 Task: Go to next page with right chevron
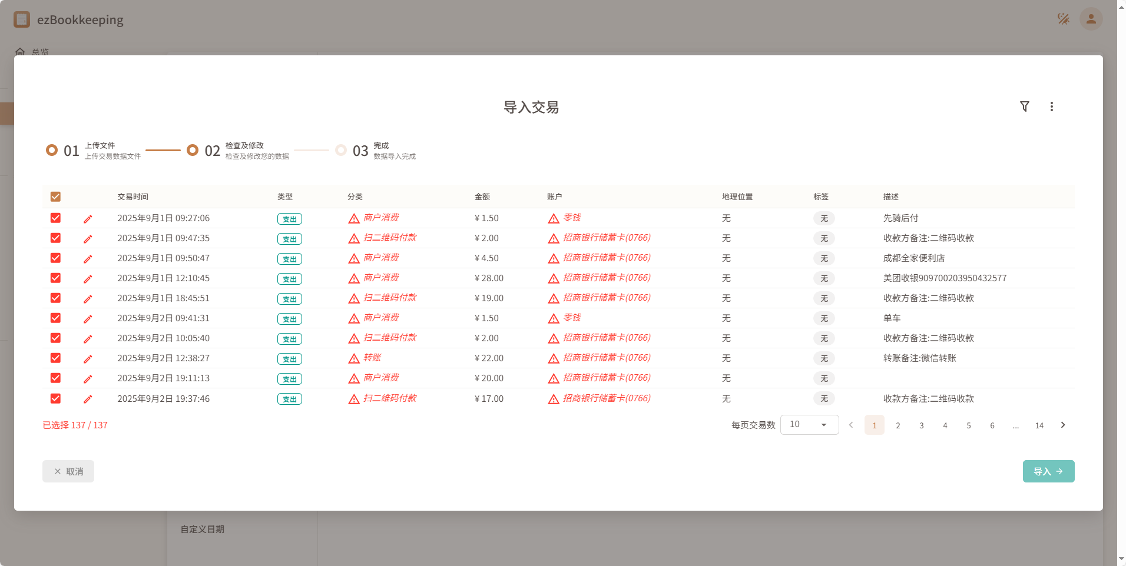(1062, 424)
